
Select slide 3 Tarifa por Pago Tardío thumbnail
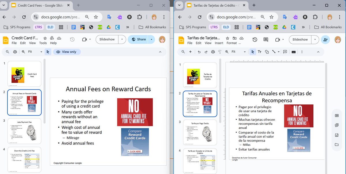(200, 132)
